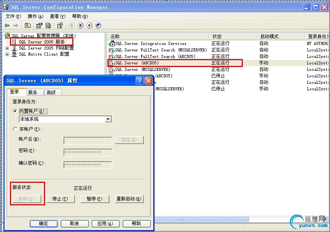Click the FullText Search (MSSQLSERVER) service icon
The image size is (330, 232).
[112, 50]
